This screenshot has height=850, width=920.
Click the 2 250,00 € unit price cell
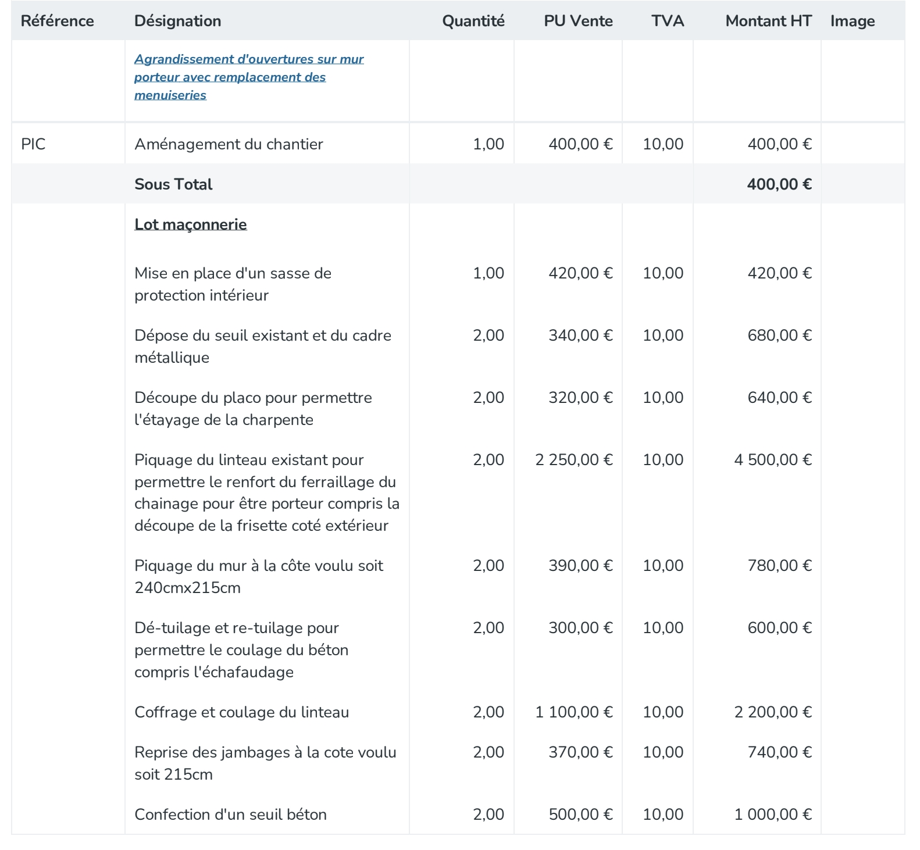573,460
